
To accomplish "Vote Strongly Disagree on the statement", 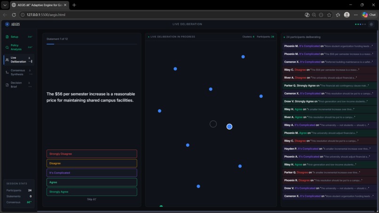I will click(92, 154).
